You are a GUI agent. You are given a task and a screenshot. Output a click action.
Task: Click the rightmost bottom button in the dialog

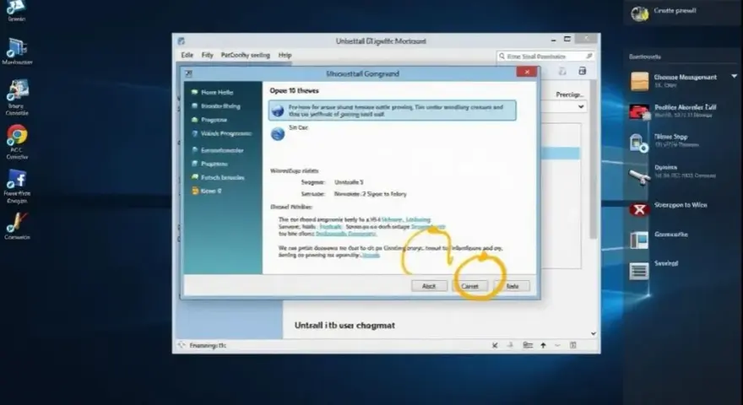click(512, 286)
